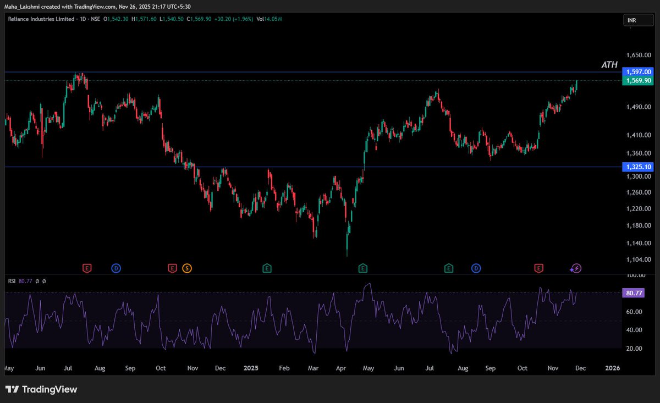The height and width of the screenshot is (403, 660).
Task: Click the purple 80.77 RSI value label
Action: [x=632, y=293]
